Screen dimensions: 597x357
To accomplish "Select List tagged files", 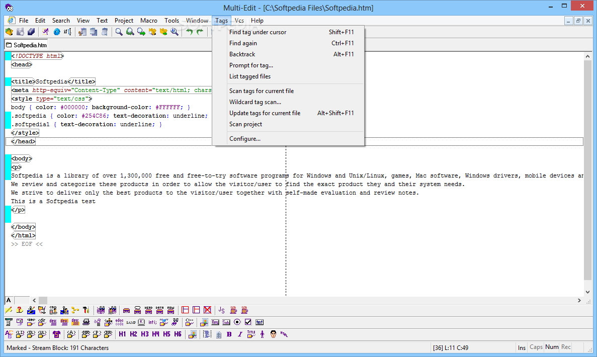I will 288,76.
